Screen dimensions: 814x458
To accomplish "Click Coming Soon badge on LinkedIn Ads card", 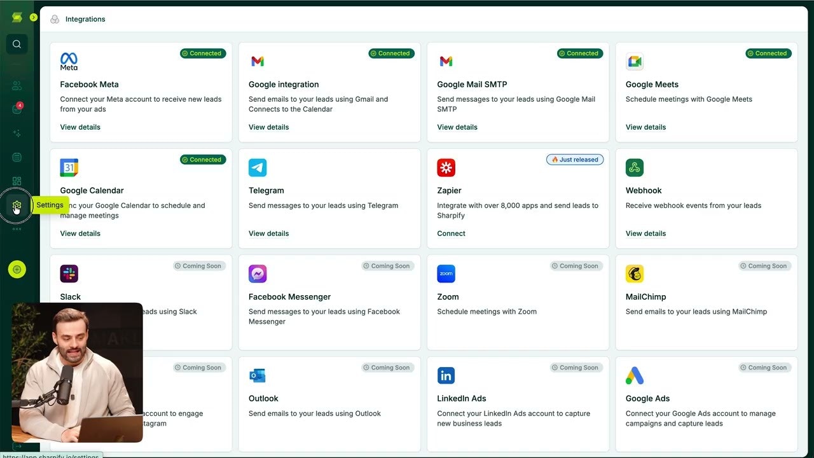I will point(577,368).
